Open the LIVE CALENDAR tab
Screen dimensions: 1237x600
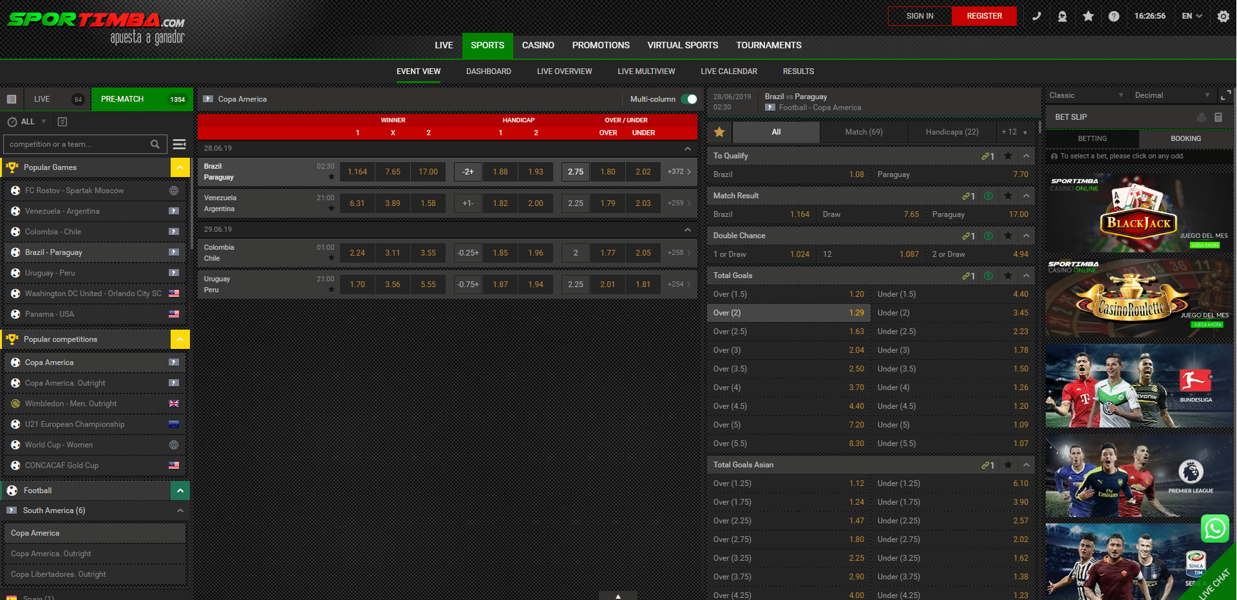(x=728, y=71)
